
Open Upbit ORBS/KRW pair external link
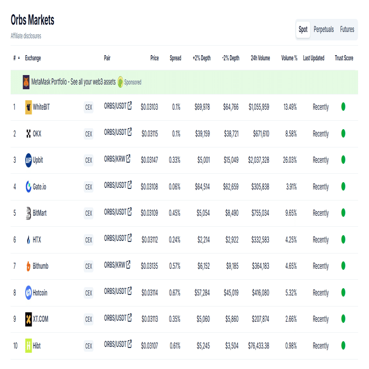(128, 158)
